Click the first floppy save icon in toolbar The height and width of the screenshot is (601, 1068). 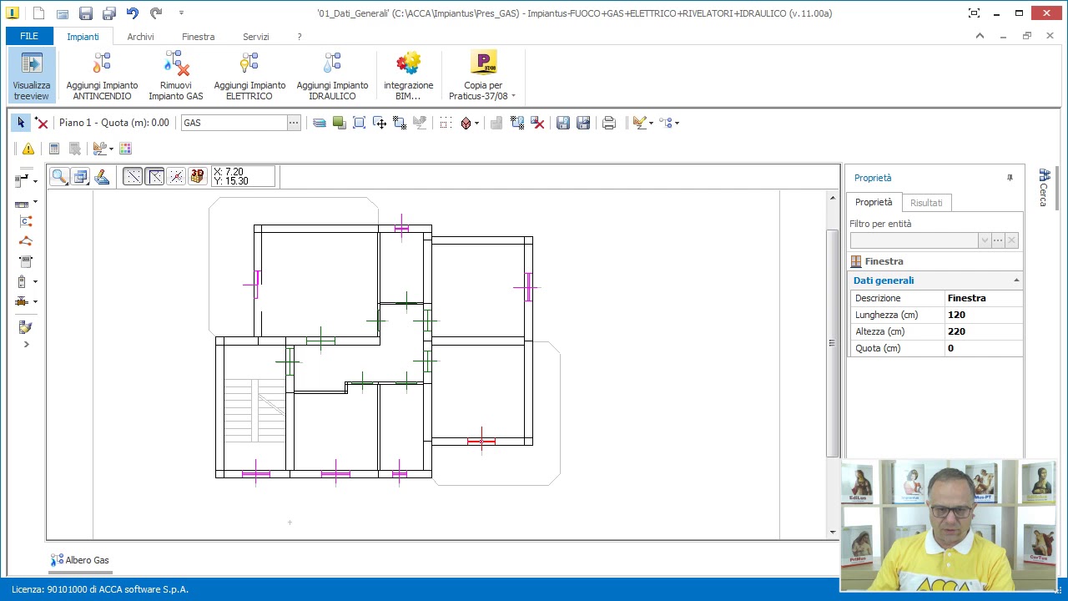click(563, 123)
